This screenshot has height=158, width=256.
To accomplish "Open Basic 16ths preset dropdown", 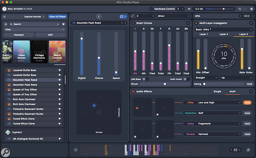I will pyautogui.click(x=224, y=30).
